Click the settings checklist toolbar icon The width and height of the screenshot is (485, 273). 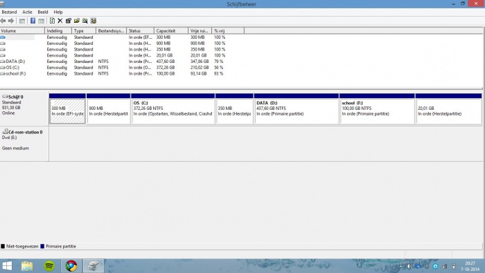[x=94, y=21]
